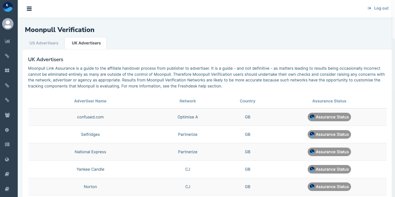The height and width of the screenshot is (197, 395).
Task: Open the globe icon in sidebar
Action: 7,160
